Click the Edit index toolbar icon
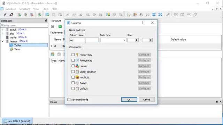This screenshot has height=125, width=223. (x=74, y=15)
